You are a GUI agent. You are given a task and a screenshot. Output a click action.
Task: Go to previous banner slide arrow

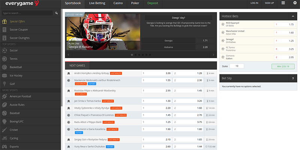tap(69, 55)
